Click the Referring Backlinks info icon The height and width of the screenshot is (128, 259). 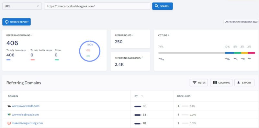pyautogui.click(x=142, y=58)
